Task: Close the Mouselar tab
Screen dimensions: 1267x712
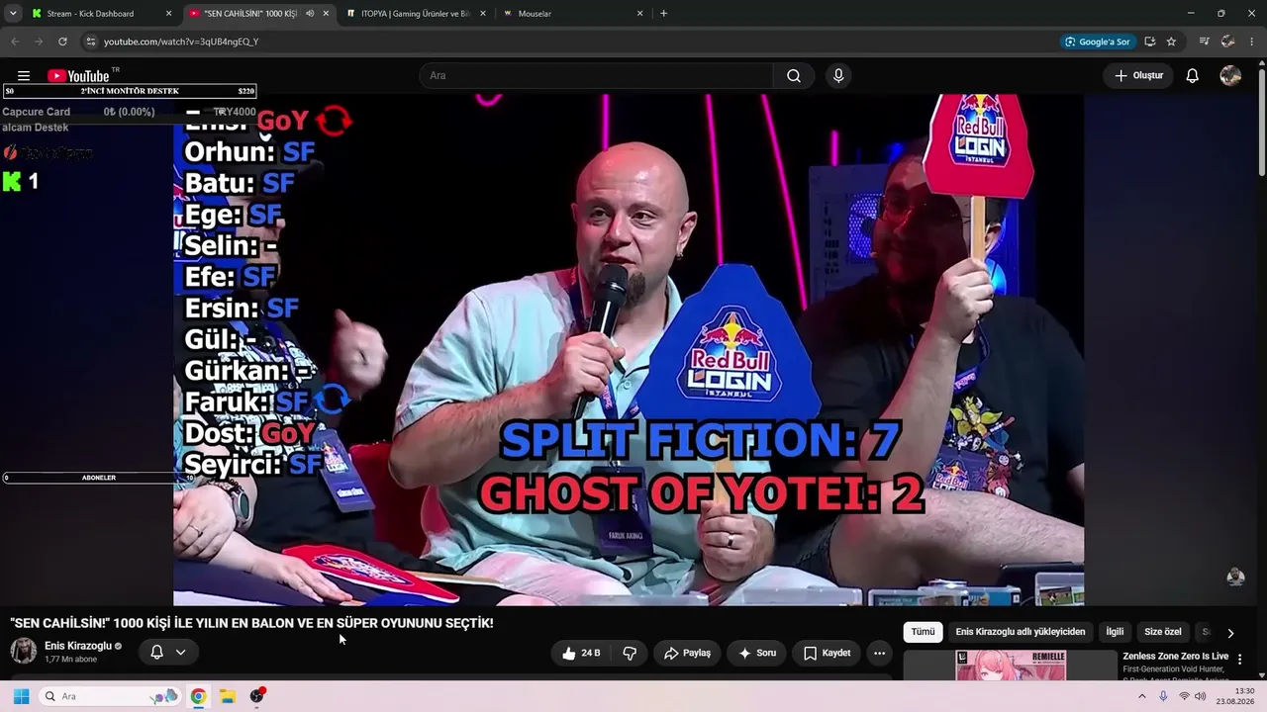Action: click(639, 14)
